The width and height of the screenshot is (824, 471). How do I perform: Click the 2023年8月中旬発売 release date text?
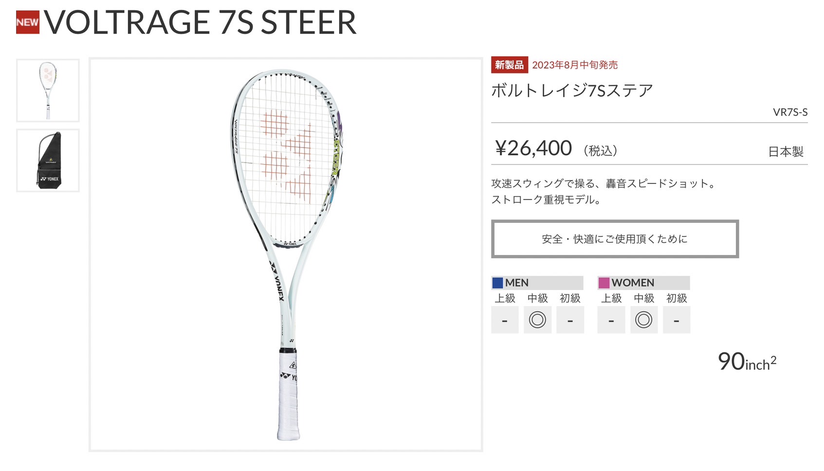[x=575, y=65]
